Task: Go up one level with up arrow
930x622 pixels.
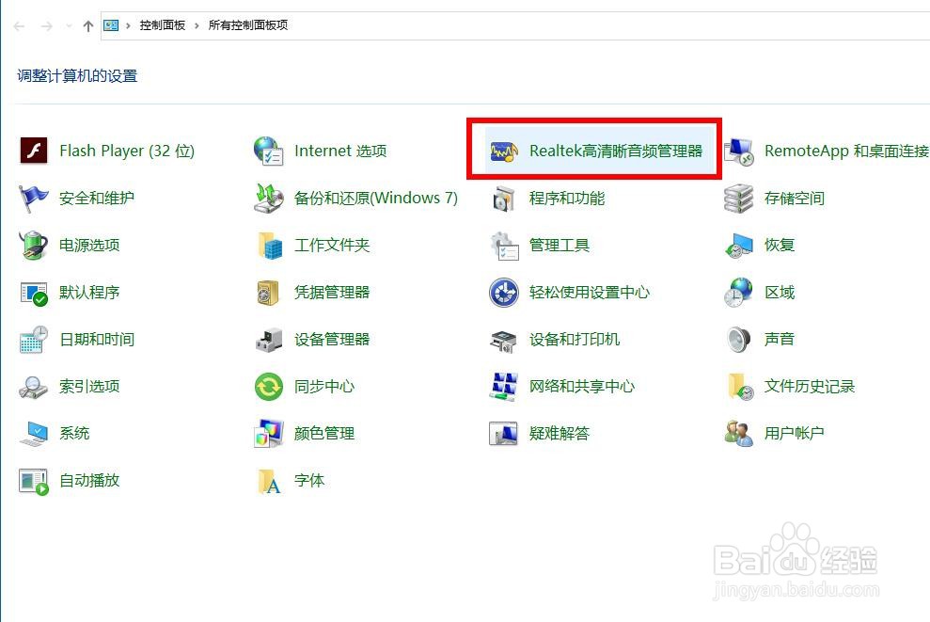Action: (x=88, y=25)
